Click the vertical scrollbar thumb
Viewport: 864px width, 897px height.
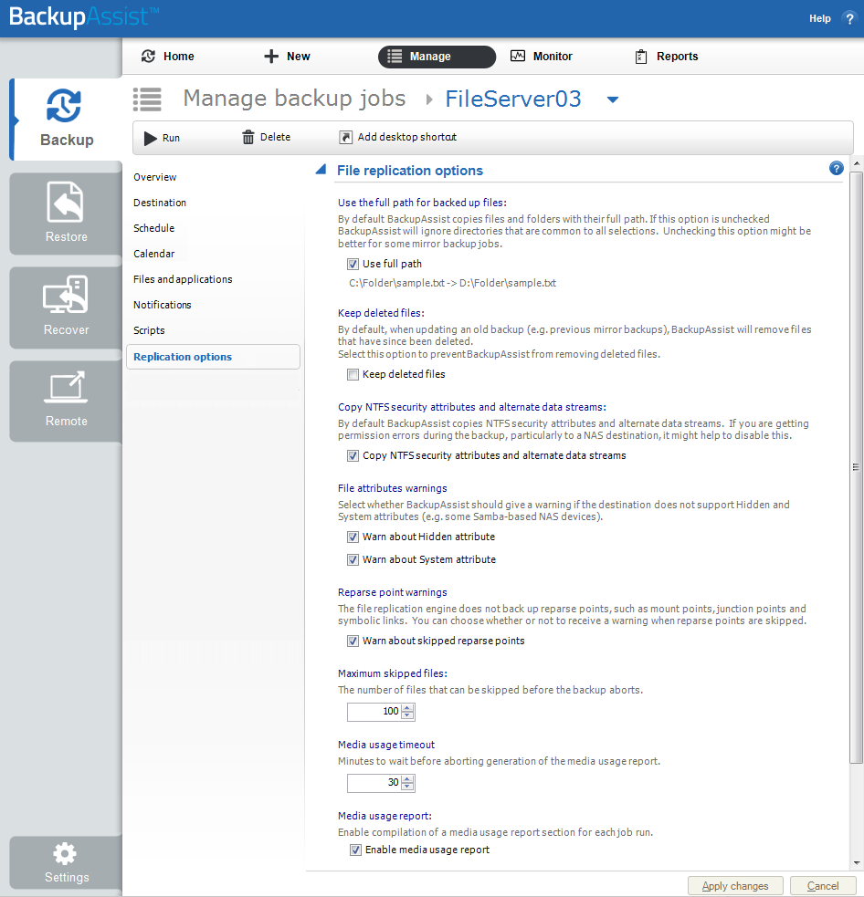856,467
